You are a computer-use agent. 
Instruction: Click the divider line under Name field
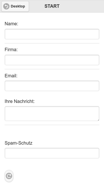(52, 43)
